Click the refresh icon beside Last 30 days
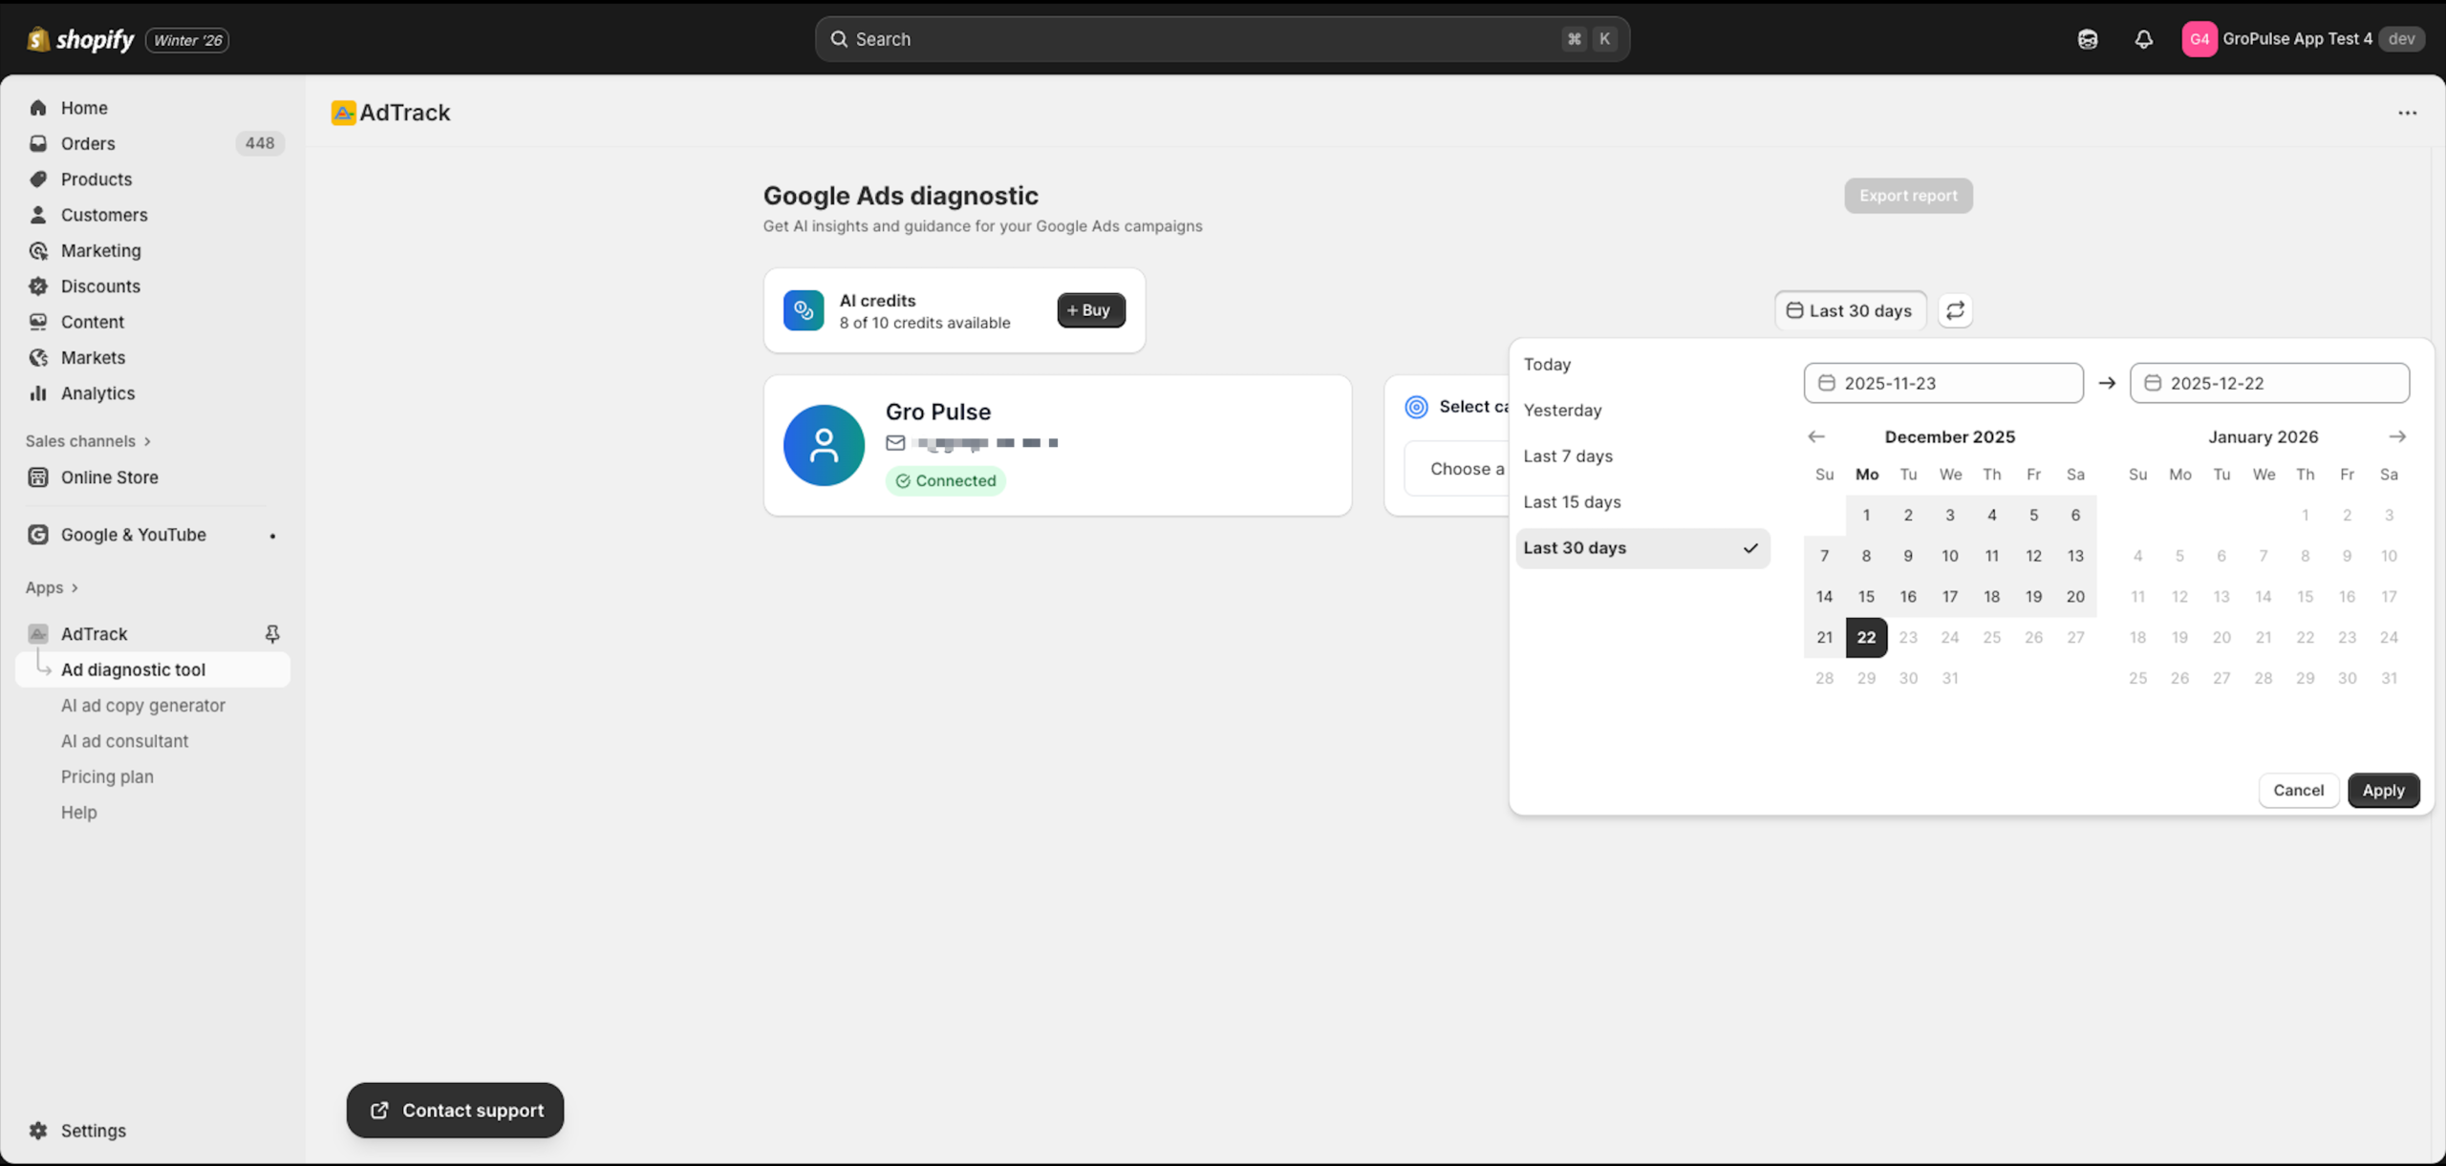Viewport: 2446px width, 1166px height. (x=1955, y=310)
